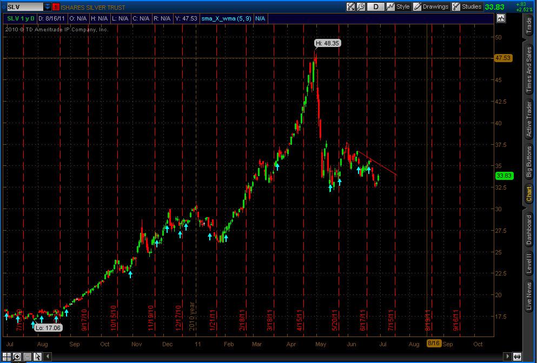The width and height of the screenshot is (537, 363).
Task: Open chart settings wrench icon
Action: 361,7
